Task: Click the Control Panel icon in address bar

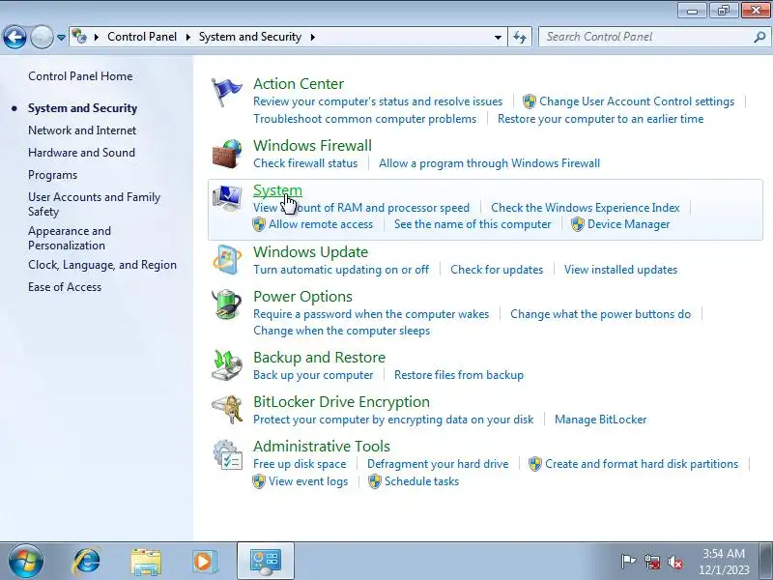Action: (x=79, y=37)
